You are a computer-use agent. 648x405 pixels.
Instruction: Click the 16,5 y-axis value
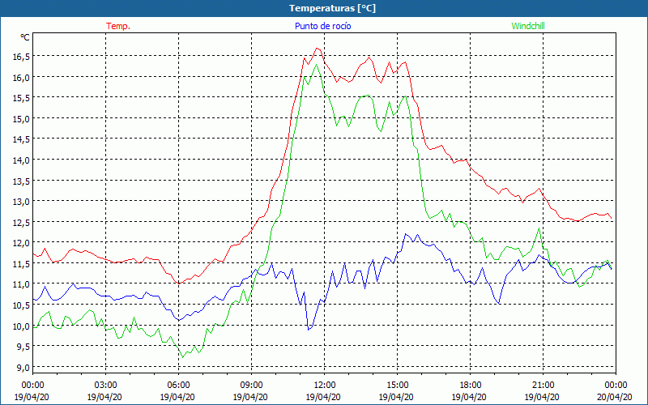coord(22,57)
